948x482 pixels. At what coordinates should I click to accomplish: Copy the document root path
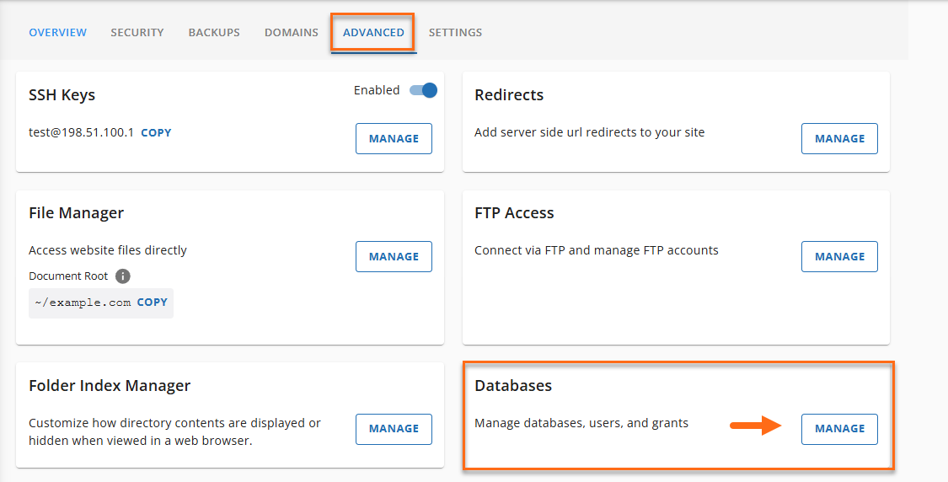click(x=153, y=303)
